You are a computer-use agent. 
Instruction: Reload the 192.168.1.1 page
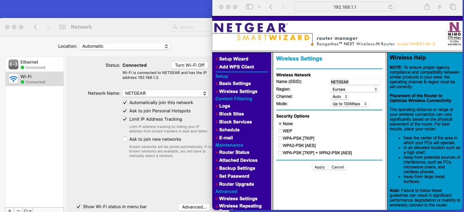point(390,7)
